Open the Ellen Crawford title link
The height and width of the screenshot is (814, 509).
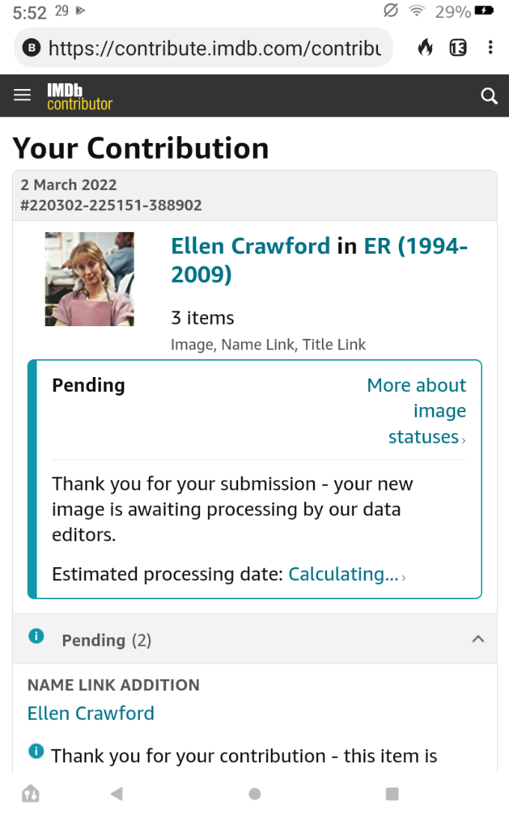coord(250,246)
